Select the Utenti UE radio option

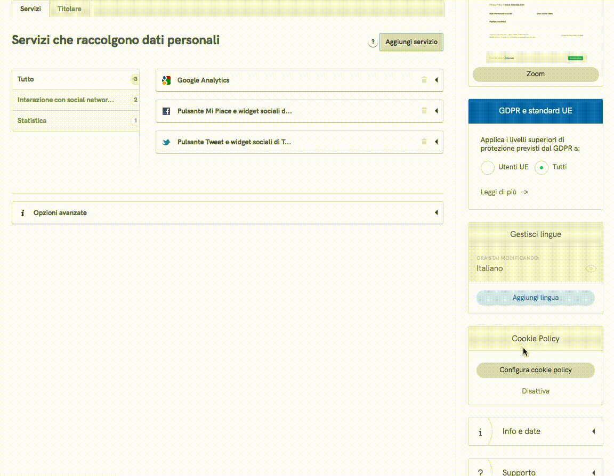(x=488, y=168)
